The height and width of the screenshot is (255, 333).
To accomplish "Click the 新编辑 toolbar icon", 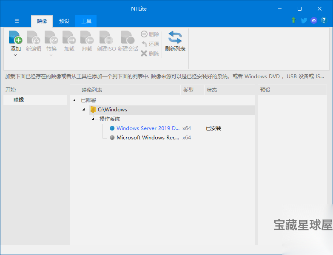I will [x=33, y=37].
